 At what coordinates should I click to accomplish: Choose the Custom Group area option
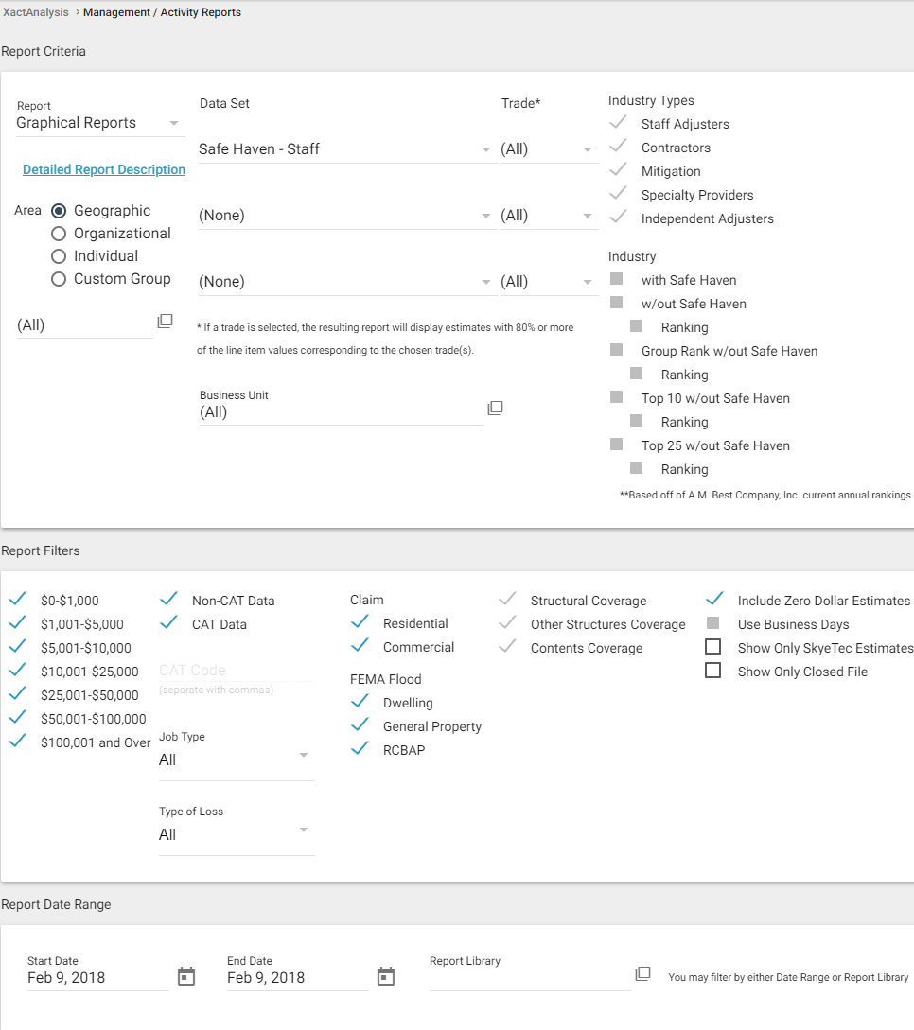[x=59, y=279]
